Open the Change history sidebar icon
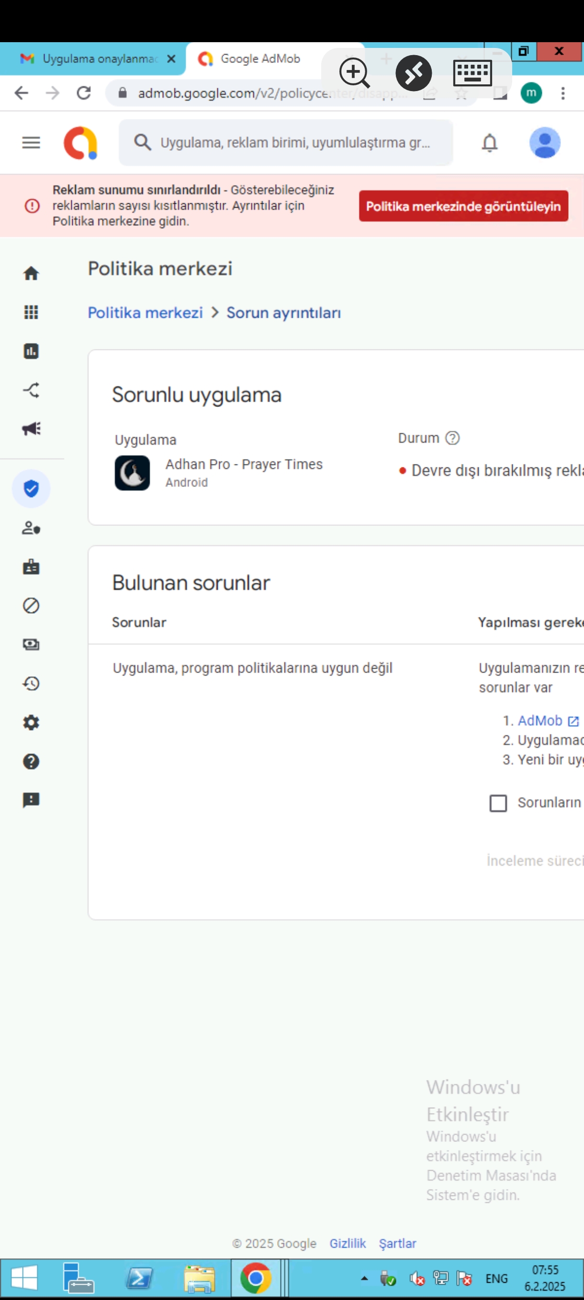The width and height of the screenshot is (584, 1300). [31, 683]
